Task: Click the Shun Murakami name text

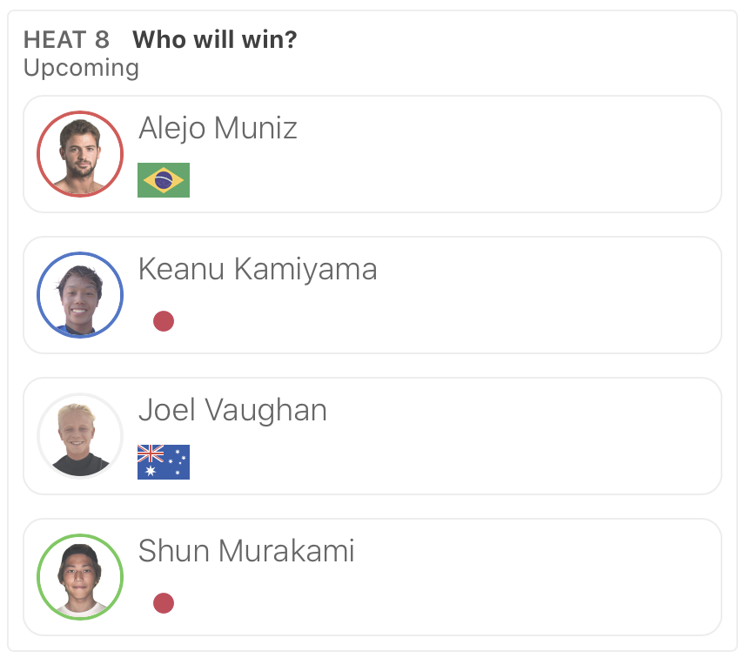Action: [x=246, y=552]
